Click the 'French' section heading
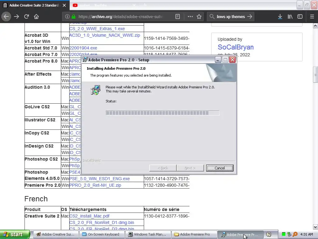The width and height of the screenshot is (318, 239). (36, 199)
